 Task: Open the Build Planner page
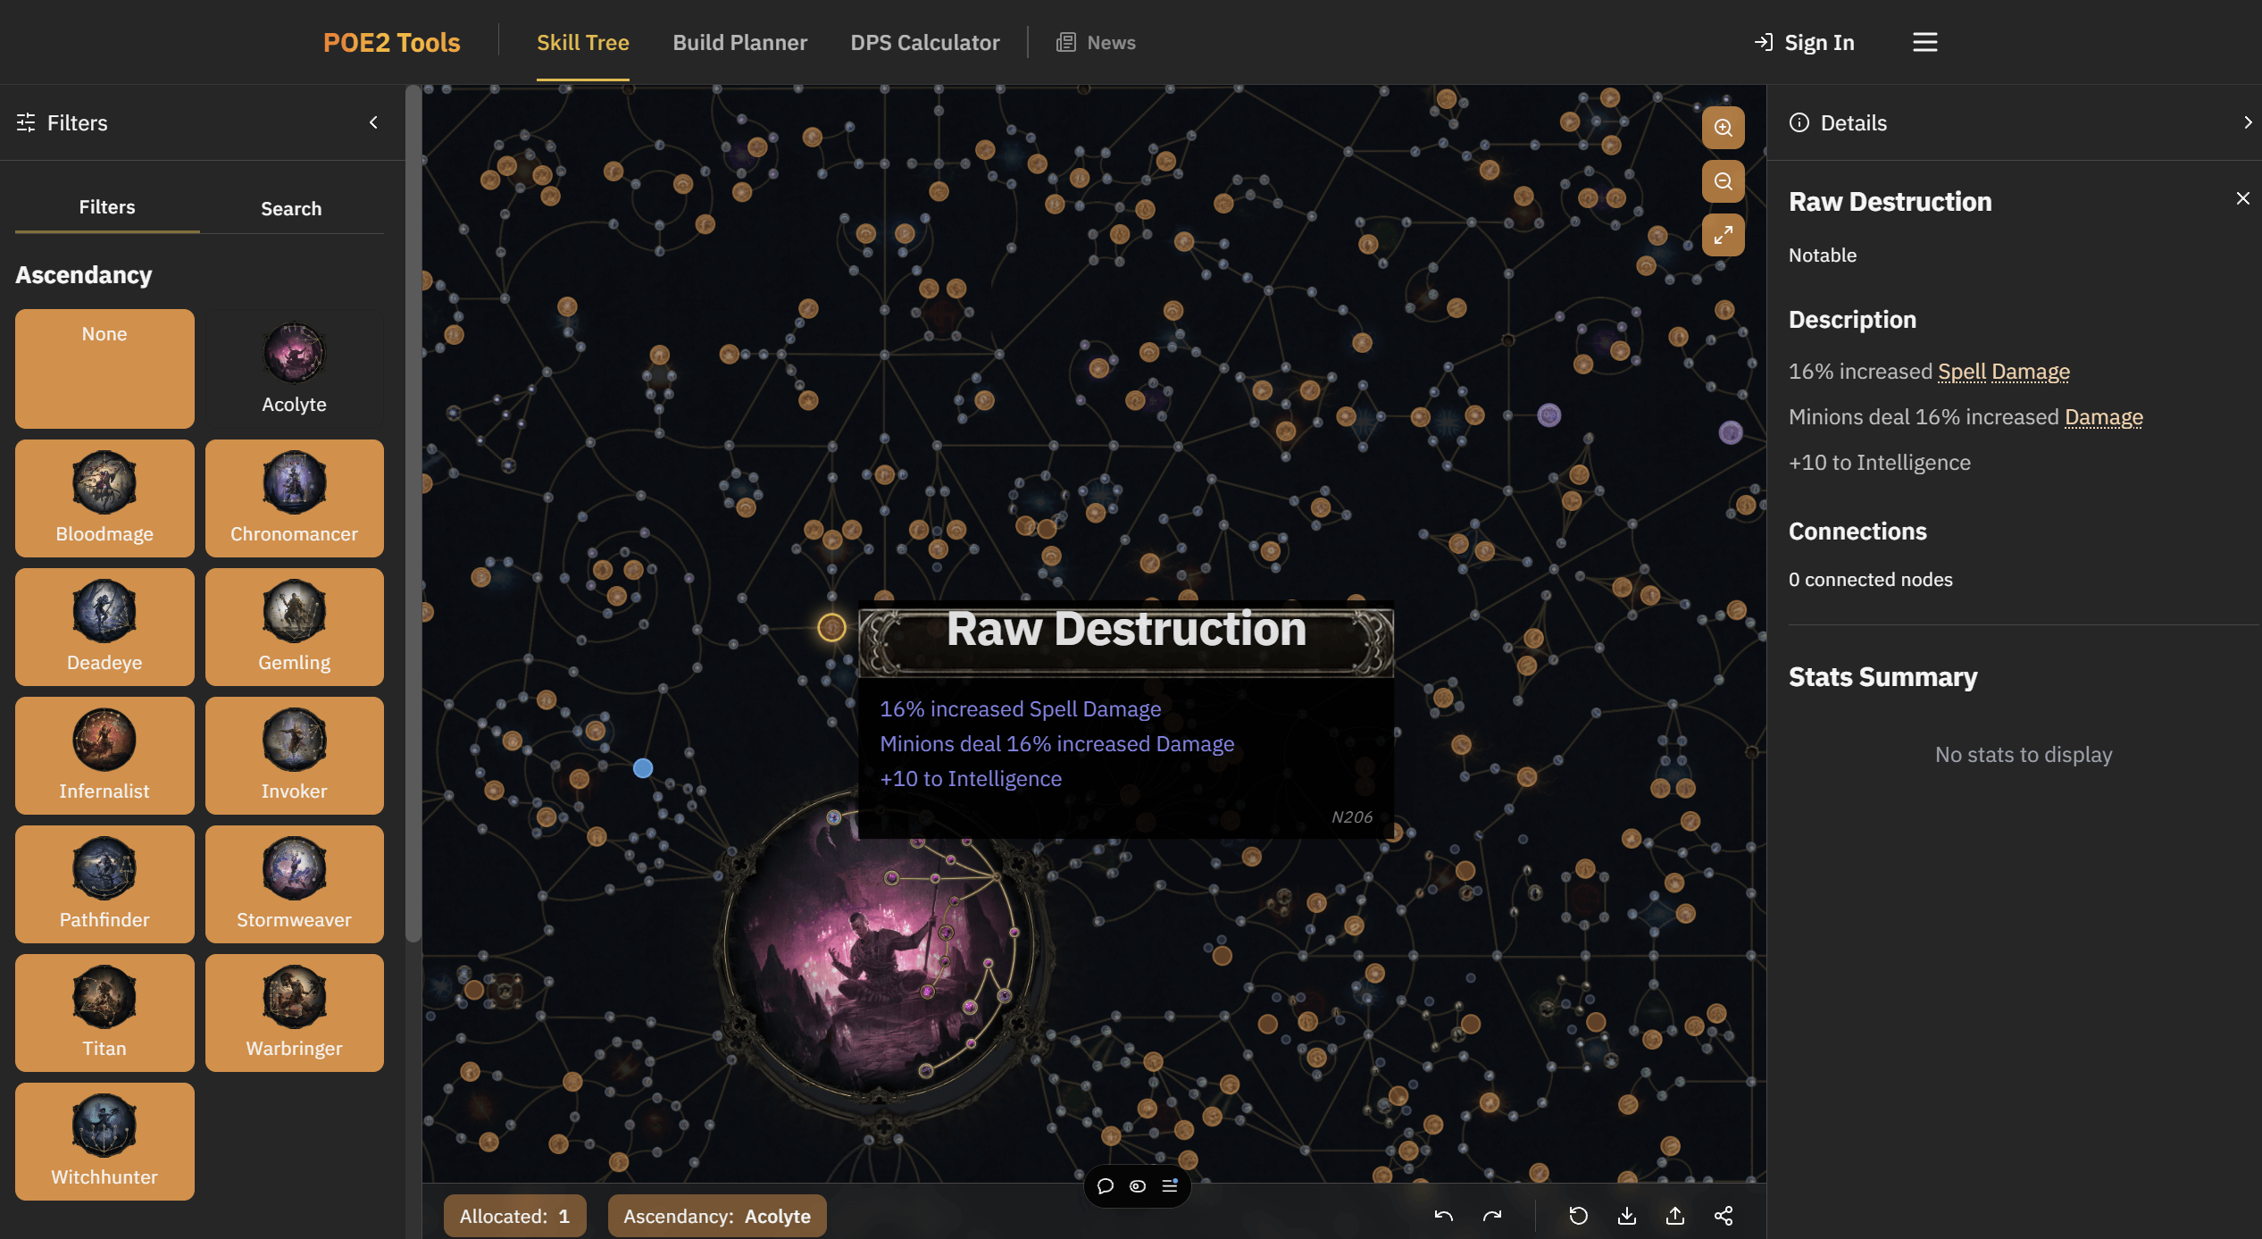pos(739,42)
